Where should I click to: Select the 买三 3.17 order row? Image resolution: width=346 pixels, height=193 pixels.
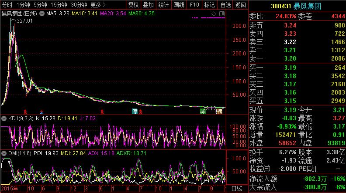[297, 84]
